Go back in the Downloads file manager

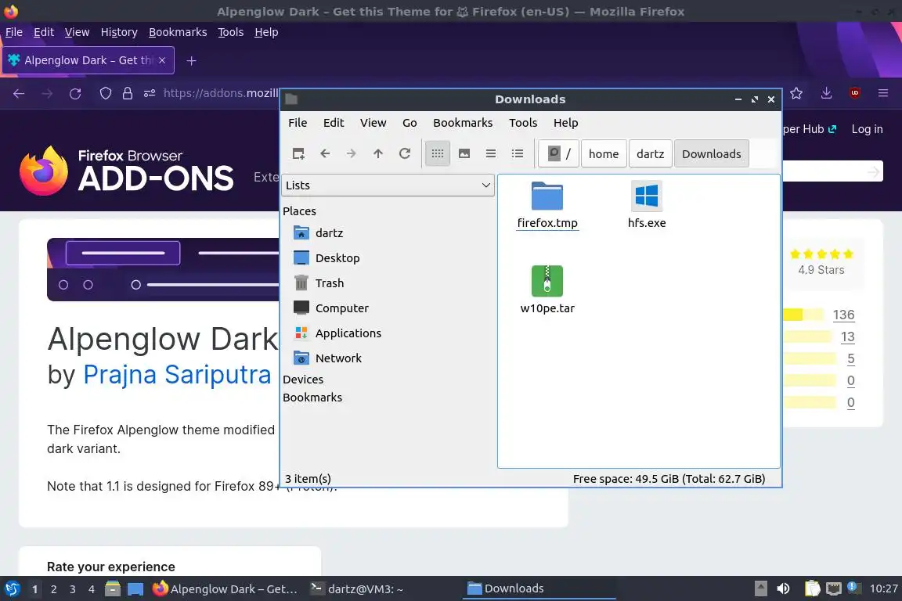tap(325, 153)
